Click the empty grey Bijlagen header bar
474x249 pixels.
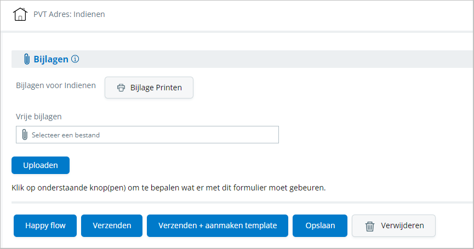(274, 59)
